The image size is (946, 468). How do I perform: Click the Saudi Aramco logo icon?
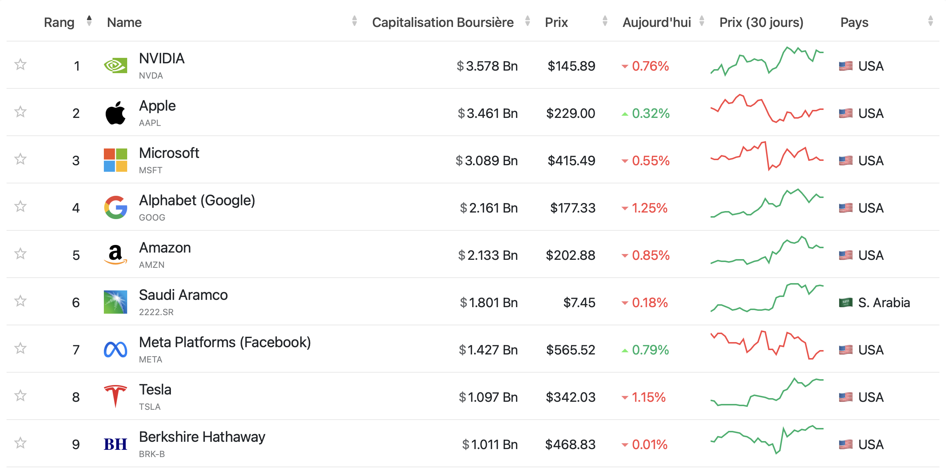point(115,302)
